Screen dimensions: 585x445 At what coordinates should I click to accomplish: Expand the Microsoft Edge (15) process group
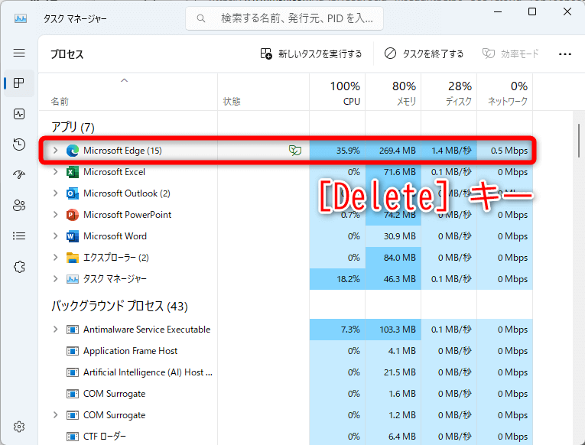[56, 151]
